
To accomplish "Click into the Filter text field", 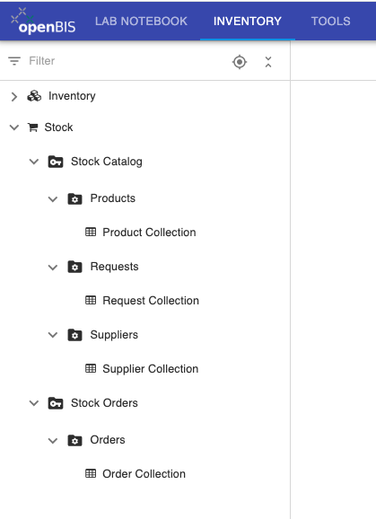I will pos(126,61).
